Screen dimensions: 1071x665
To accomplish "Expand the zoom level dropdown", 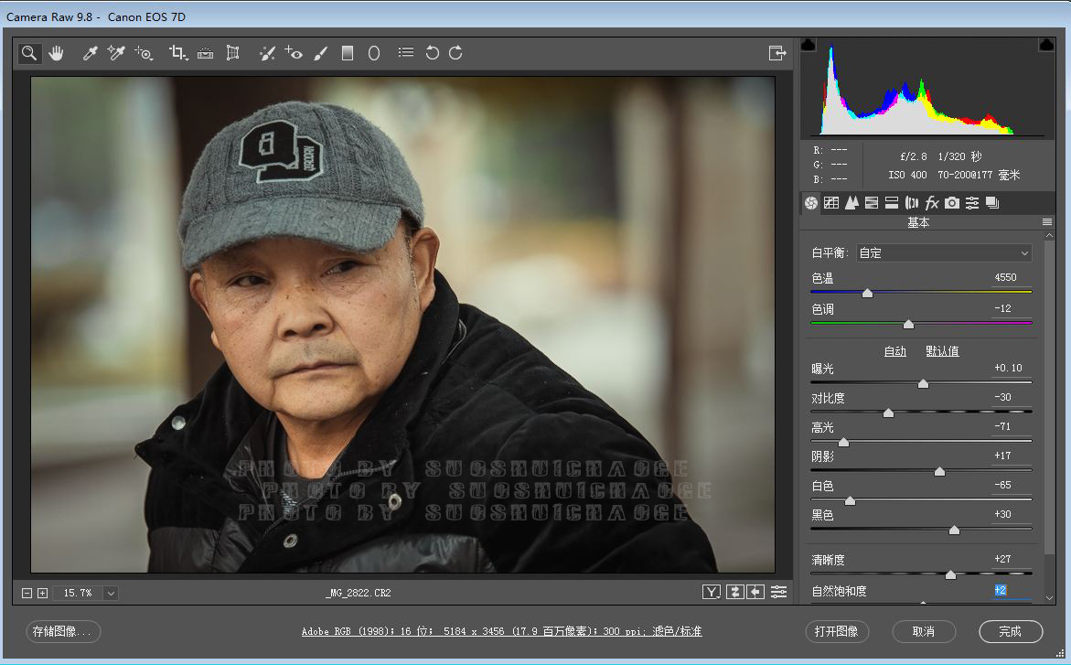I will point(111,593).
